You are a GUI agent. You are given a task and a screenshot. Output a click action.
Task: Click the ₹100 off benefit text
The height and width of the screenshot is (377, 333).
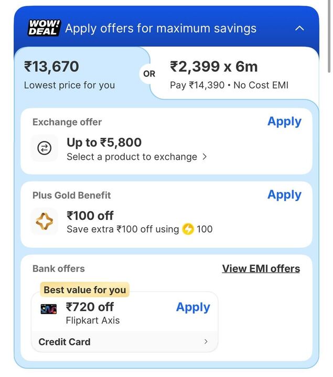tap(90, 215)
